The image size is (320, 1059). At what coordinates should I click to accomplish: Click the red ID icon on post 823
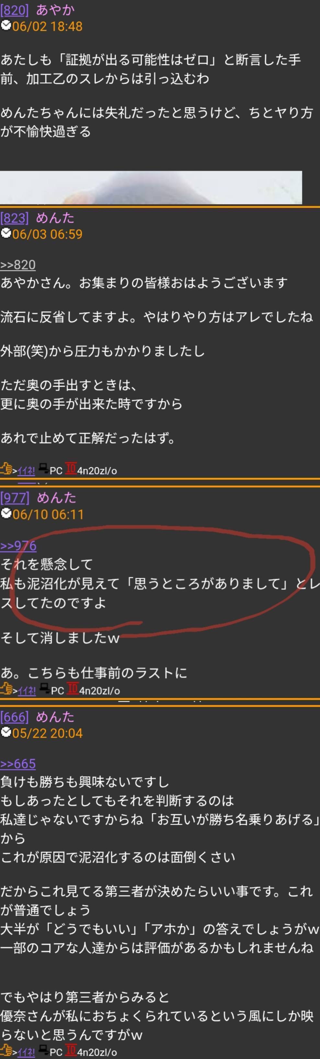click(71, 469)
